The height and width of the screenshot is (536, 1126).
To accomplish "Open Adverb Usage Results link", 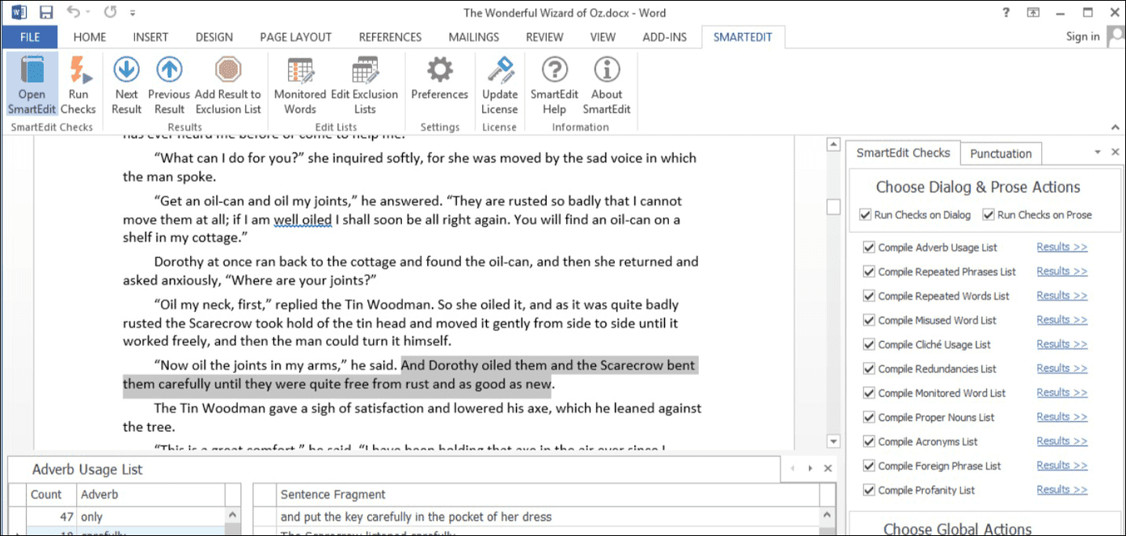I will tap(1062, 247).
